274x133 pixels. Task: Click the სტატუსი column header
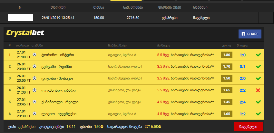200,7
